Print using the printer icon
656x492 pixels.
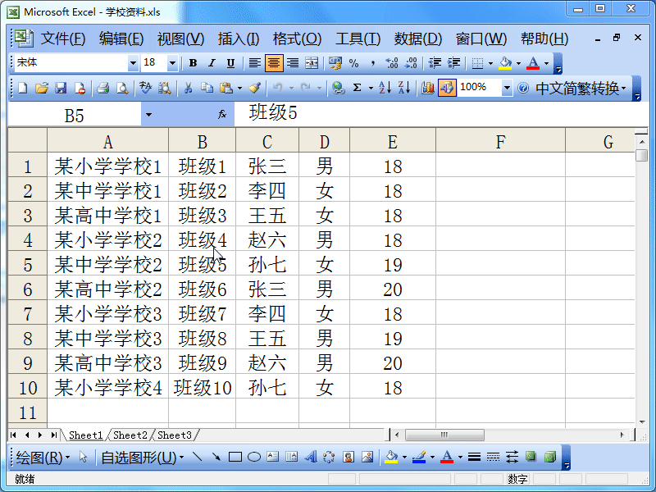tap(103, 89)
